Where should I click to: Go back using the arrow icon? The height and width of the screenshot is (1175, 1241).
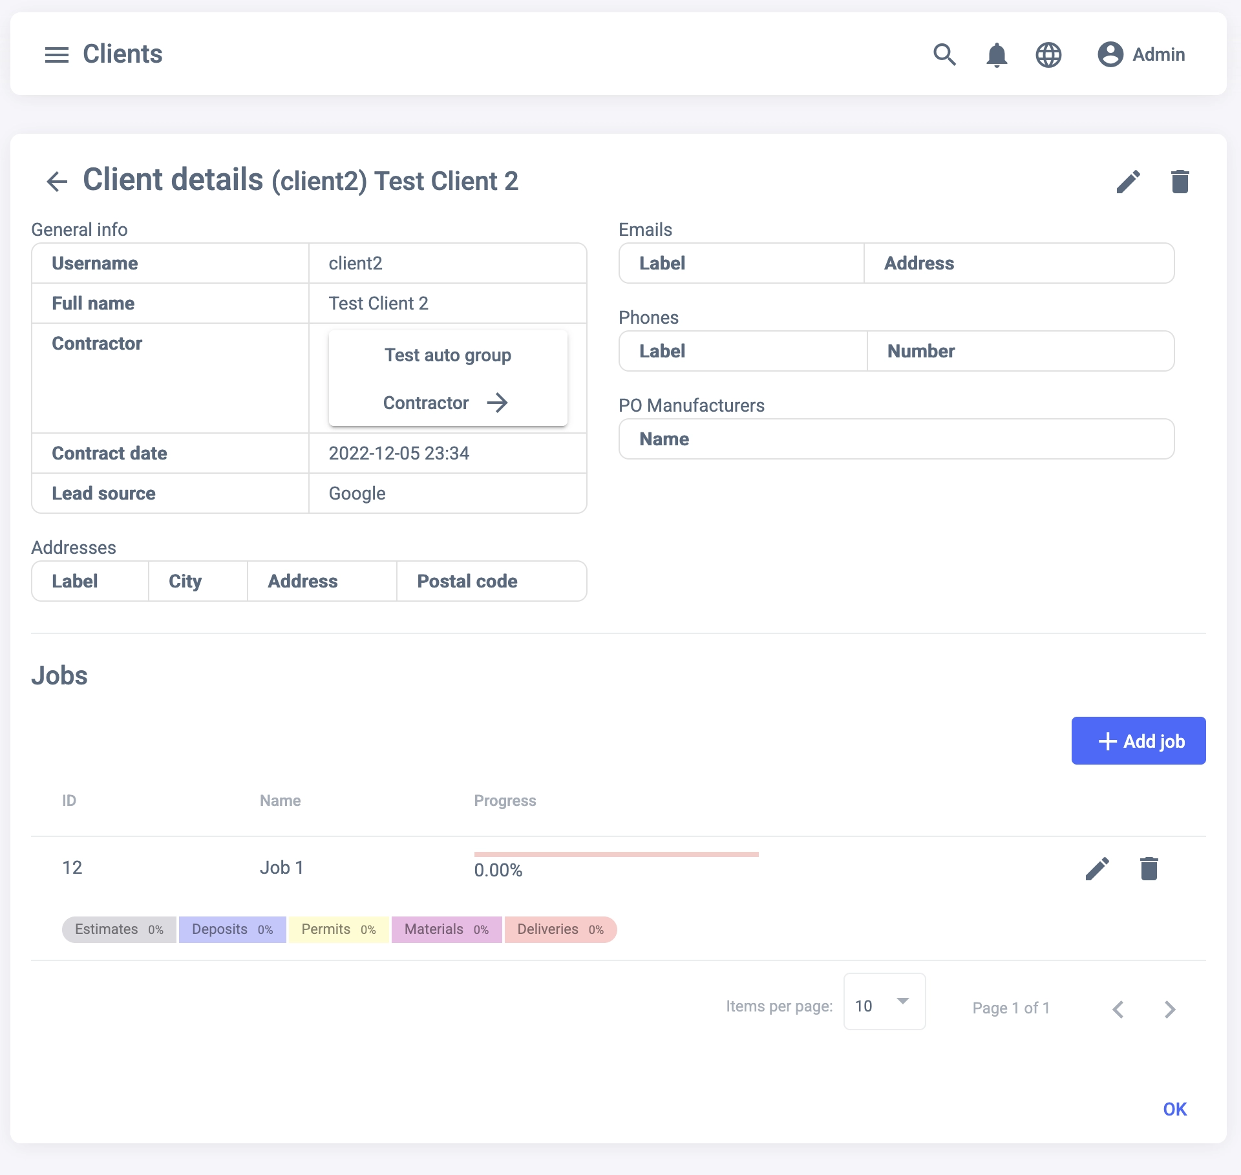click(x=57, y=182)
